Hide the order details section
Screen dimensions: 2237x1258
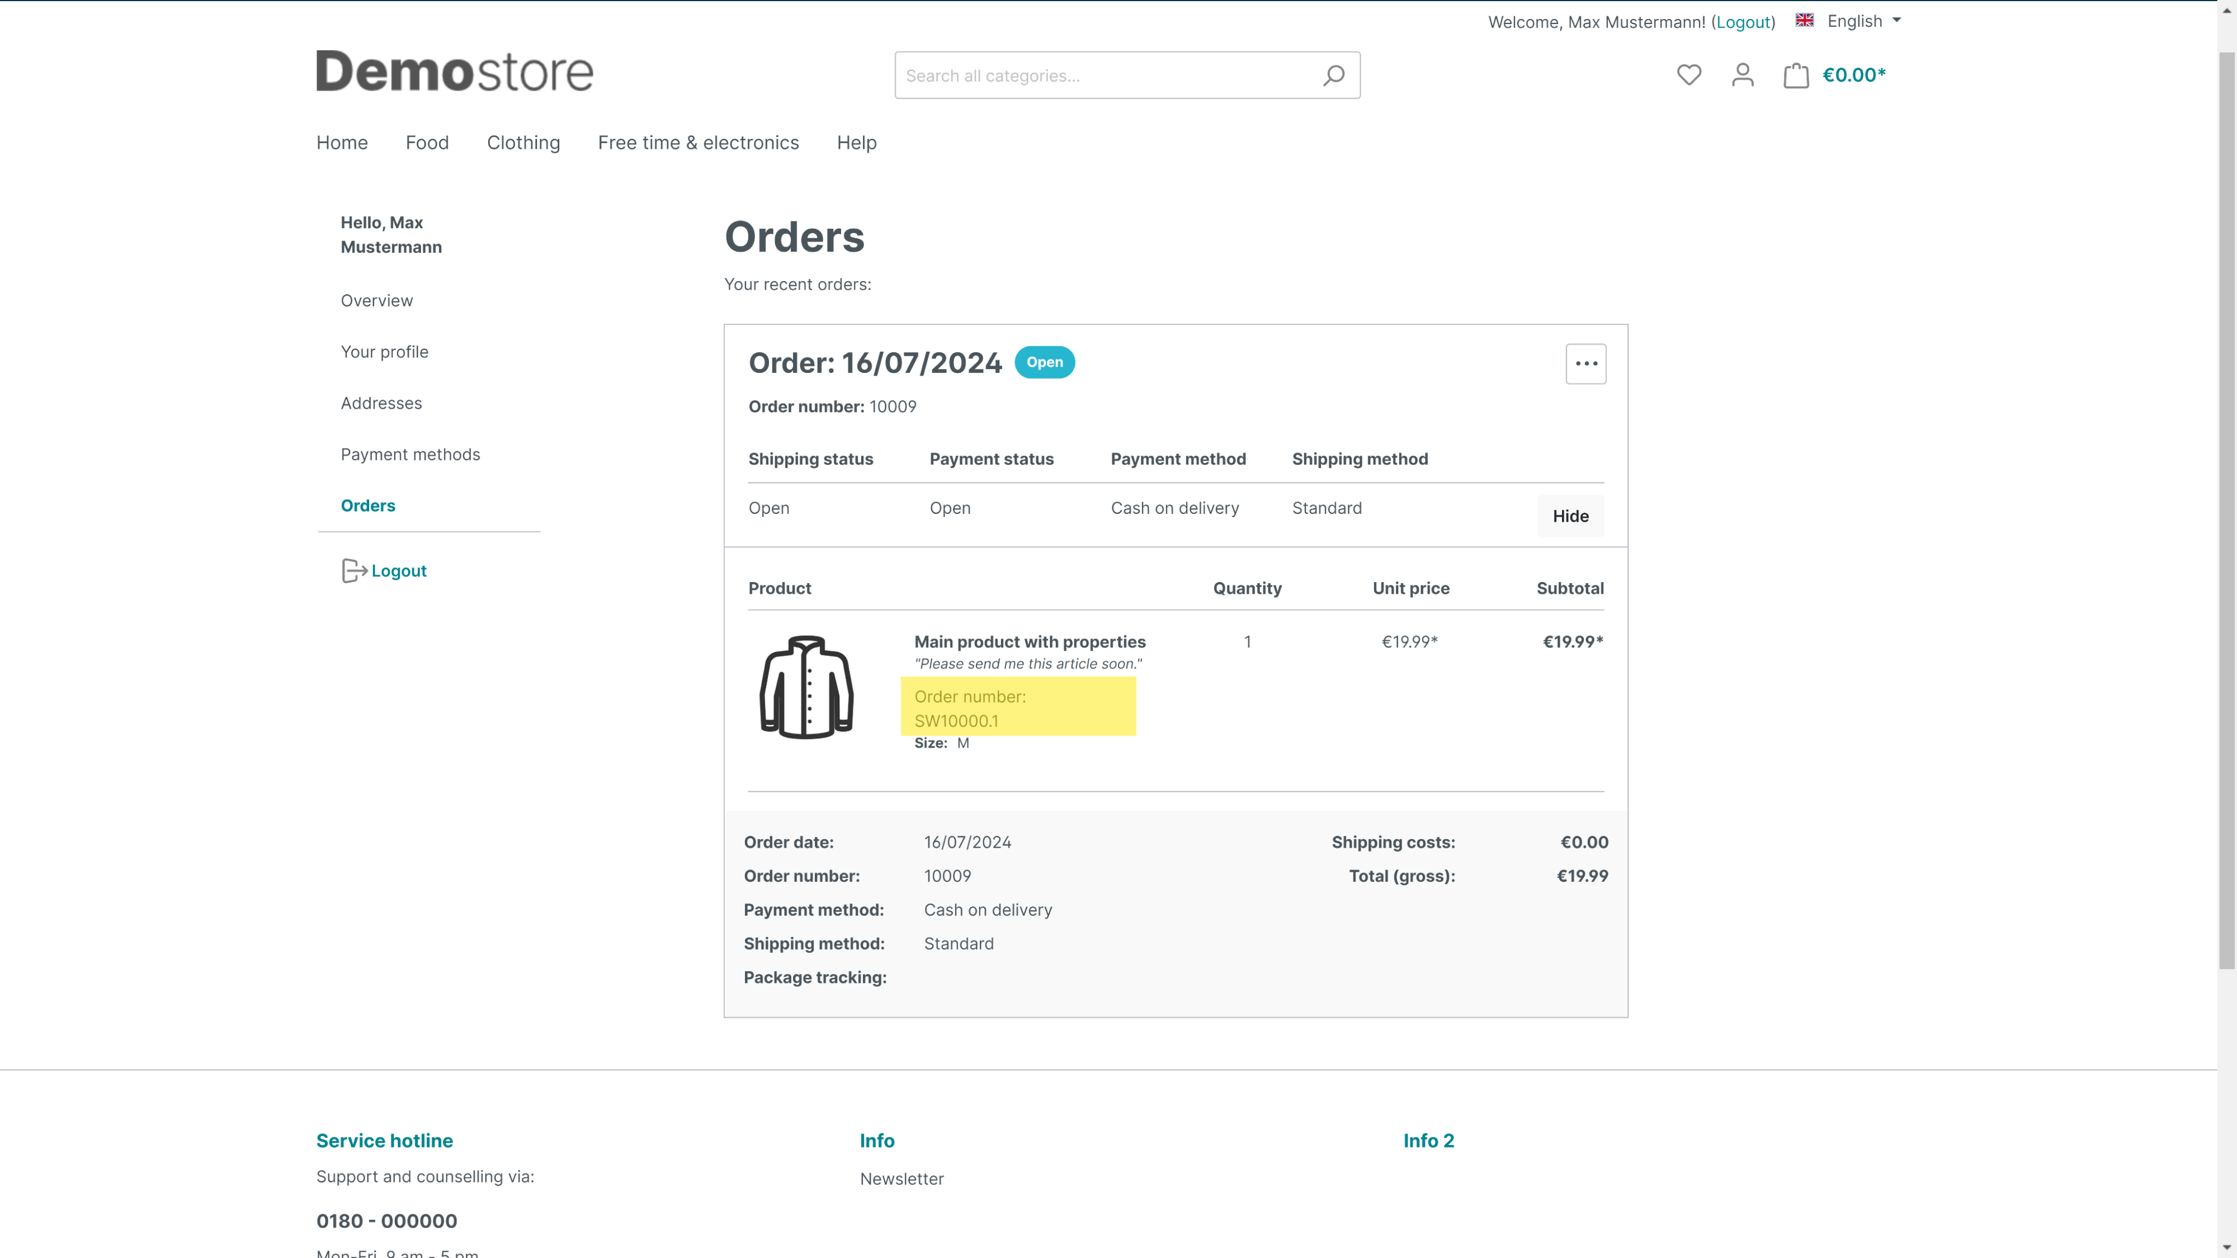(1570, 514)
